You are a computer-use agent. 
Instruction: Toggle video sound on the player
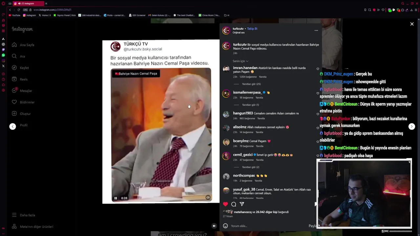coord(208,198)
